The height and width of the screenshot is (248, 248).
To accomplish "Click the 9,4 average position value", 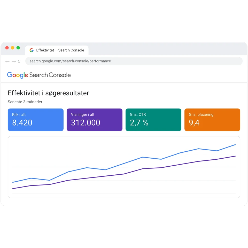I will tap(194, 123).
